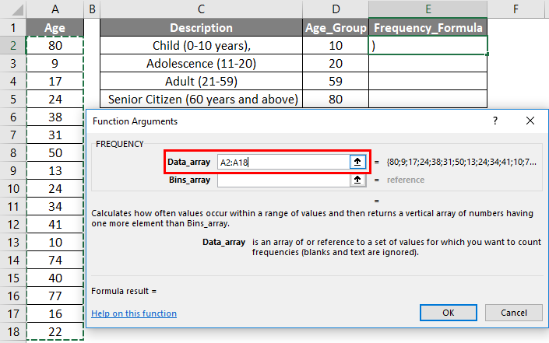Select column D header

(x=335, y=9)
